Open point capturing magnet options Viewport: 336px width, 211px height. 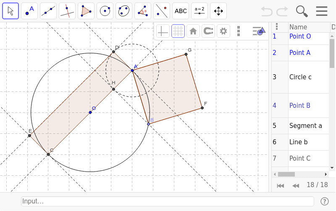point(208,31)
